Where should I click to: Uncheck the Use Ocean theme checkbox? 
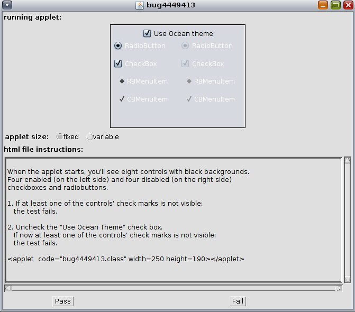pyautogui.click(x=147, y=33)
